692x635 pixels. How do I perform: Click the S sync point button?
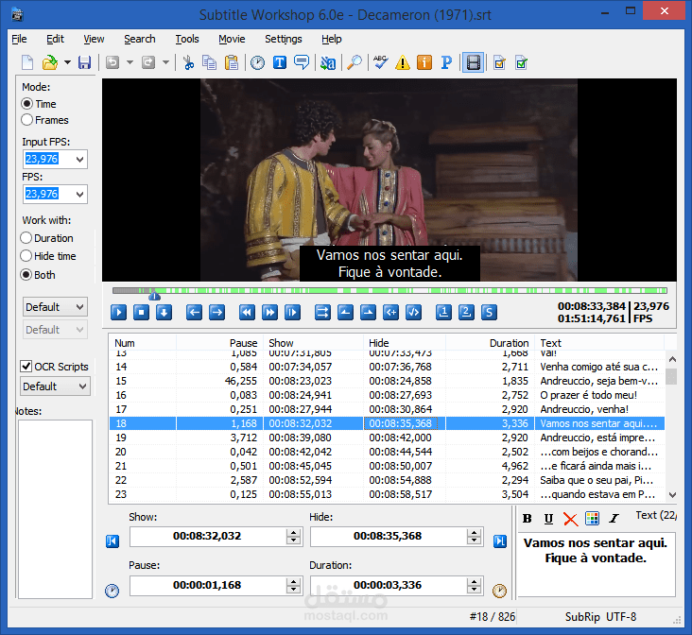pos(489,313)
